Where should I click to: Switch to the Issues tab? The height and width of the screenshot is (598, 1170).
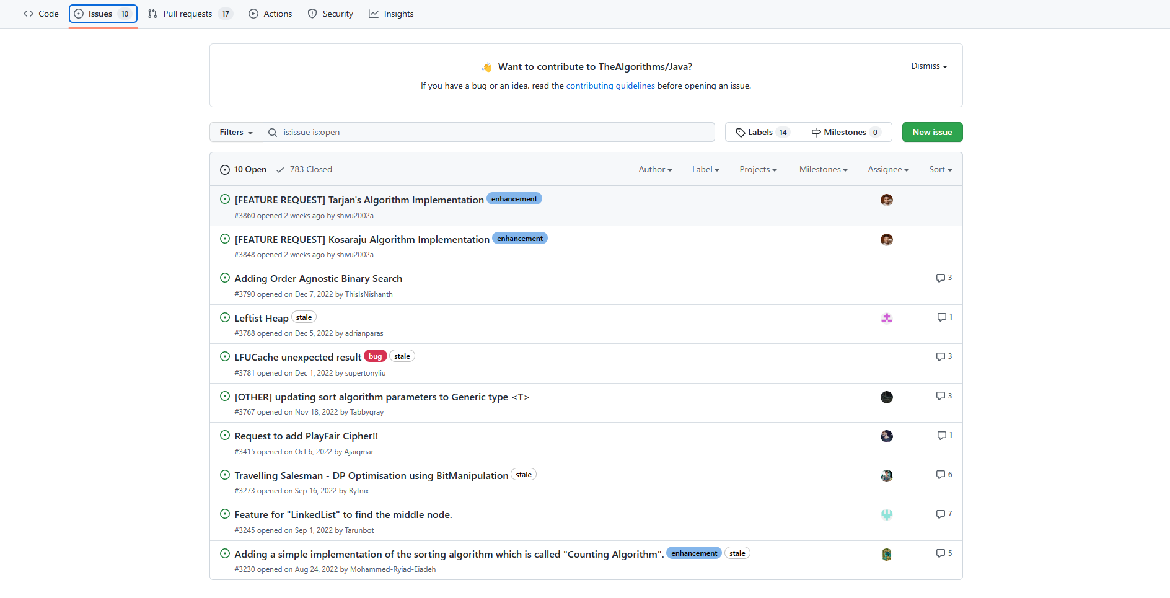[x=103, y=14]
